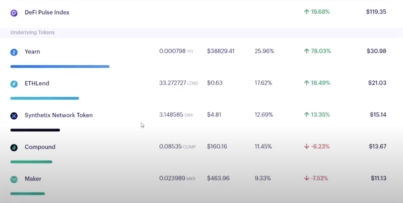The image size is (403, 203).
Task: Click the 78.03% Yearn change value
Action: pos(321,51)
